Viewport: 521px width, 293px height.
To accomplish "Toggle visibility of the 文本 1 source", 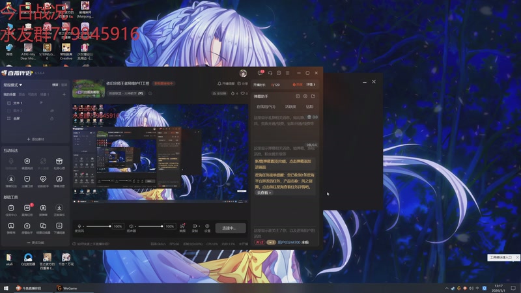I will click(x=42, y=103).
